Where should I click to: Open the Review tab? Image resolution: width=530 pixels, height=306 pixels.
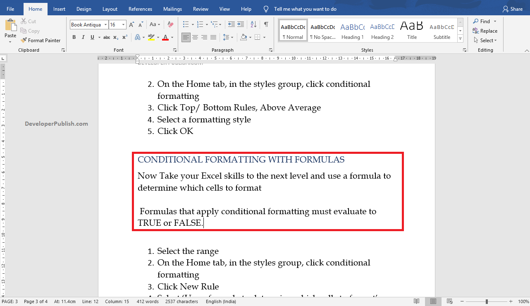click(201, 8)
